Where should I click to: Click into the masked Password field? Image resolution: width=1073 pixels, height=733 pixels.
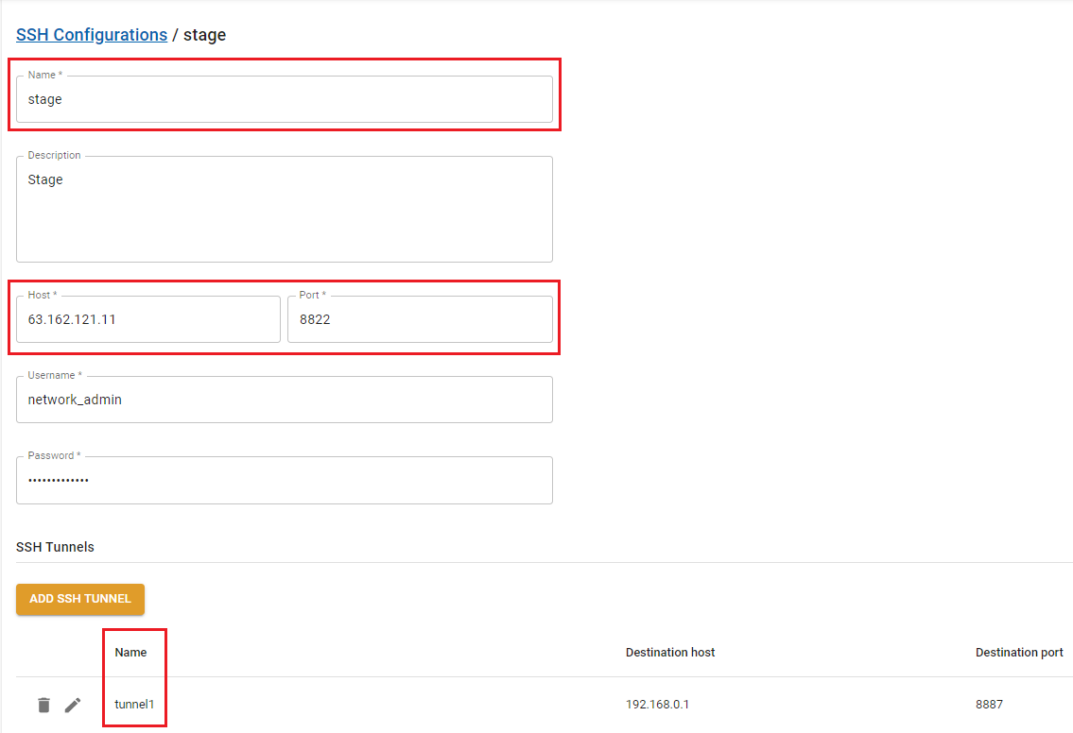284,480
